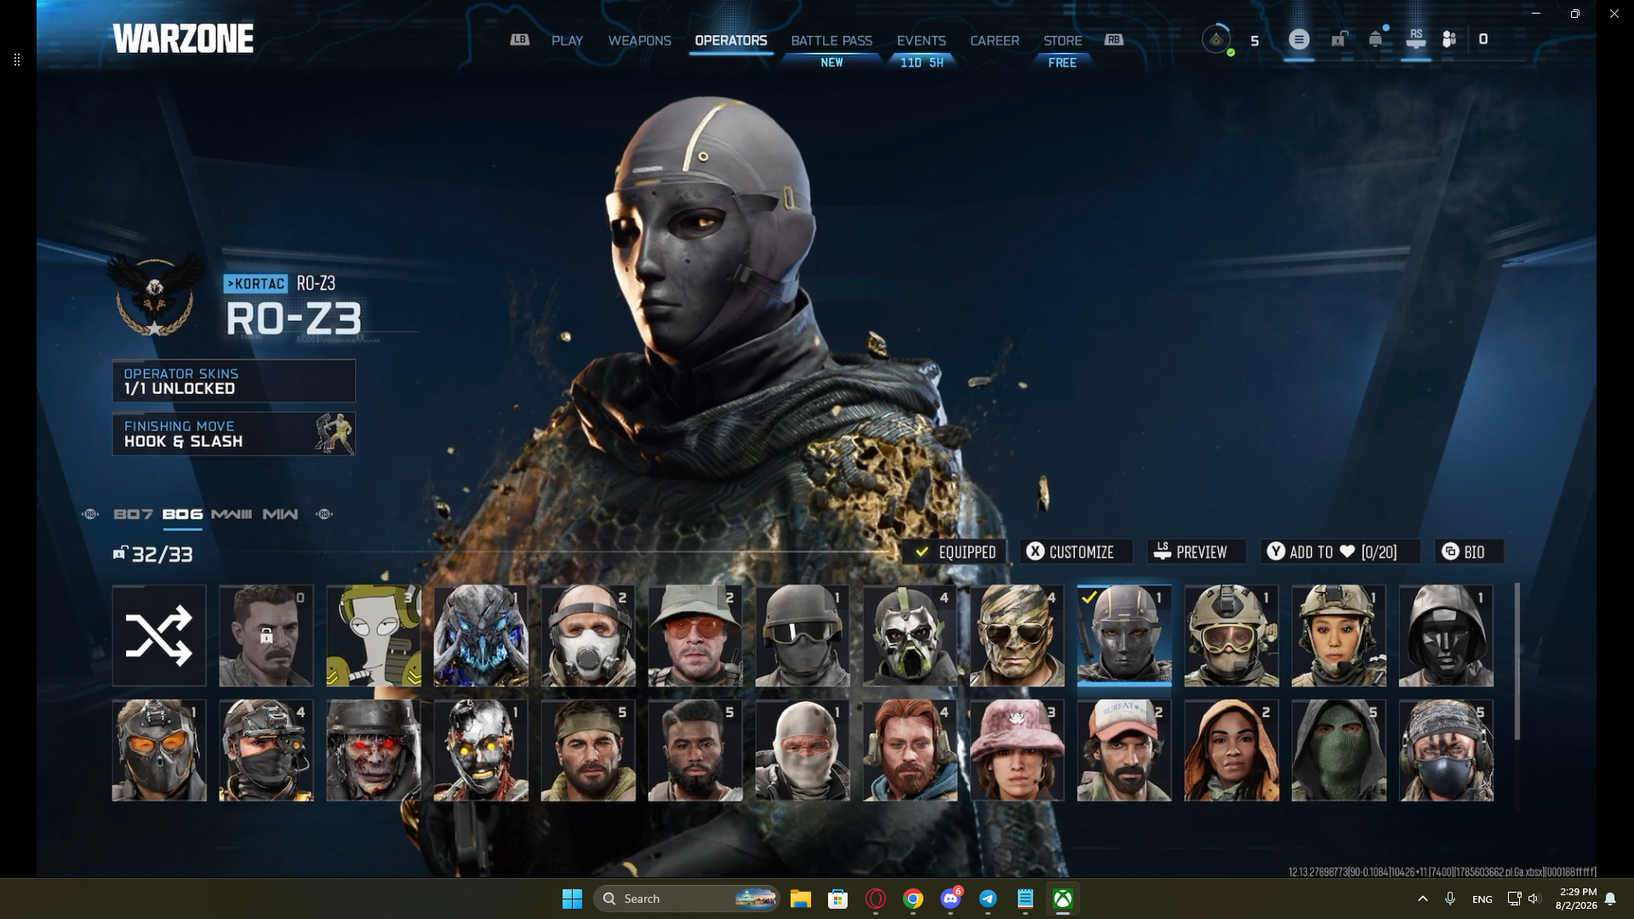Open Opera browser from taskbar

click(x=876, y=899)
